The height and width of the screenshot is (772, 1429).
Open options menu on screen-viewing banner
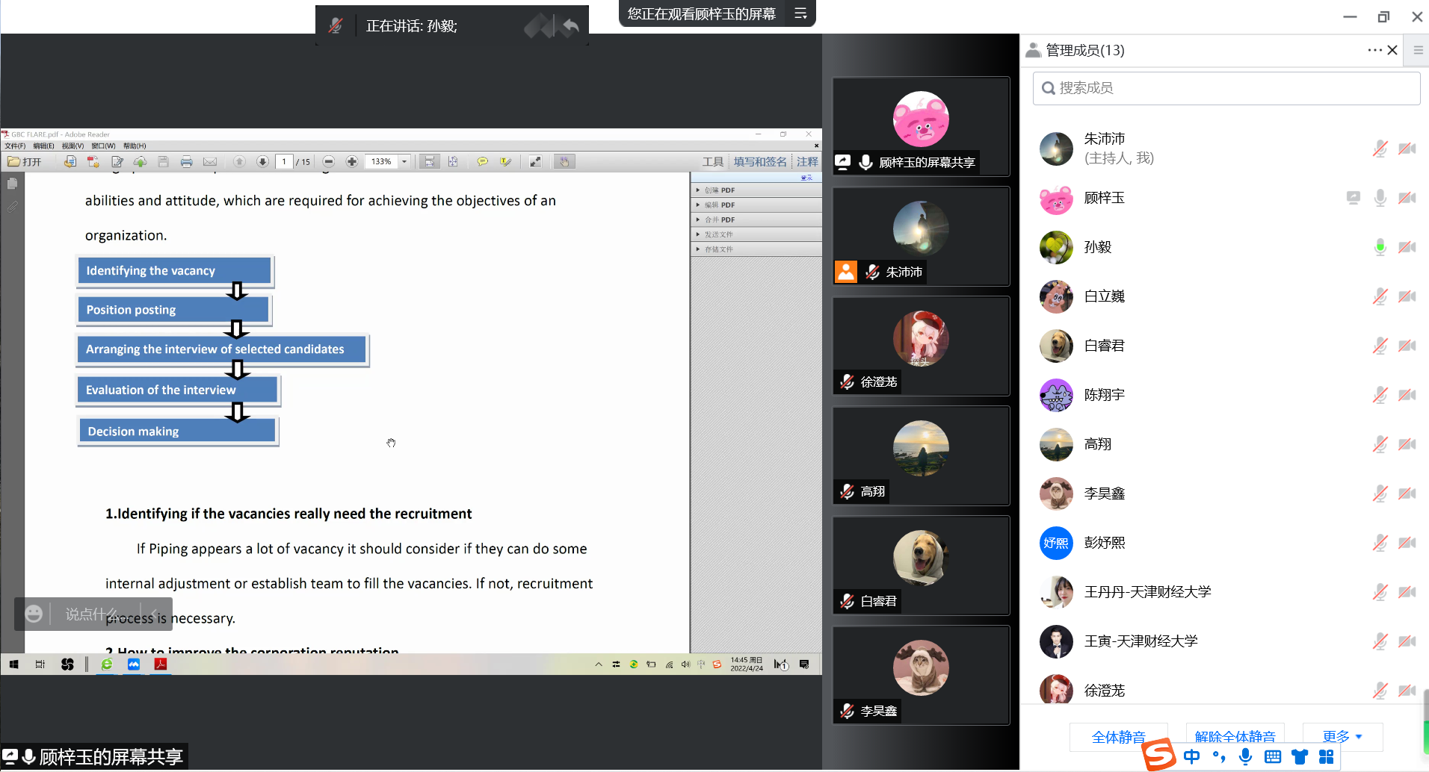coord(800,13)
